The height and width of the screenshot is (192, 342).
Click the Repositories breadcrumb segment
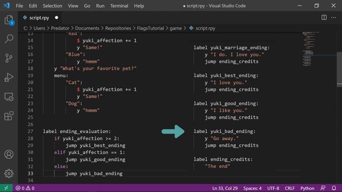(x=118, y=28)
